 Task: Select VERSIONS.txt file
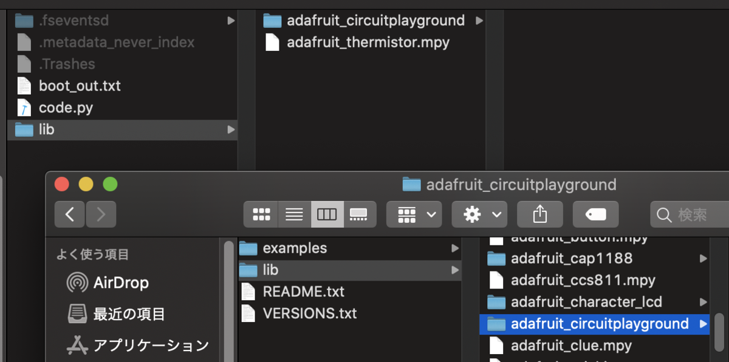click(349, 313)
